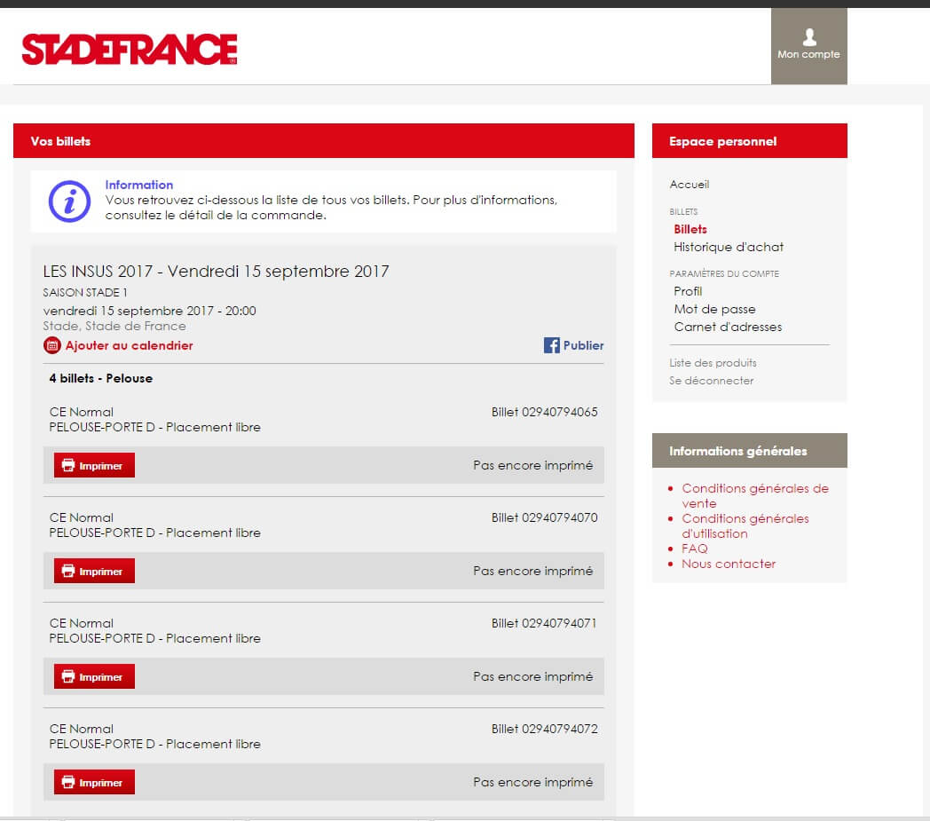The width and height of the screenshot is (930, 821).
Task: Select Billets in the sidebar
Action: pos(690,229)
